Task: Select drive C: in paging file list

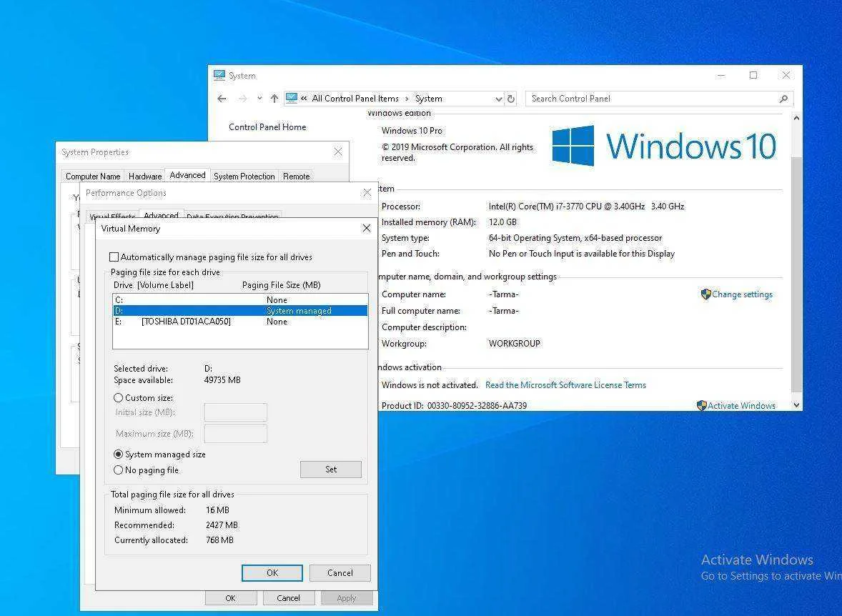Action: [240, 299]
